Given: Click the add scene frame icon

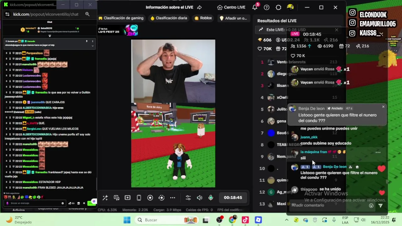Looking at the screenshot, I should tap(128, 198).
